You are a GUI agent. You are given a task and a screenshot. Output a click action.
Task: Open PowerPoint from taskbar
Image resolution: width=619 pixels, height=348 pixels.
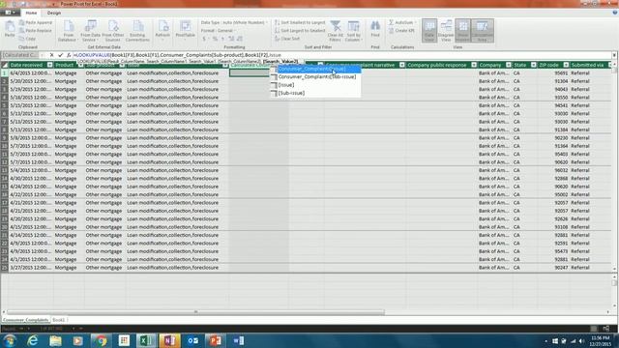[x=215, y=340]
